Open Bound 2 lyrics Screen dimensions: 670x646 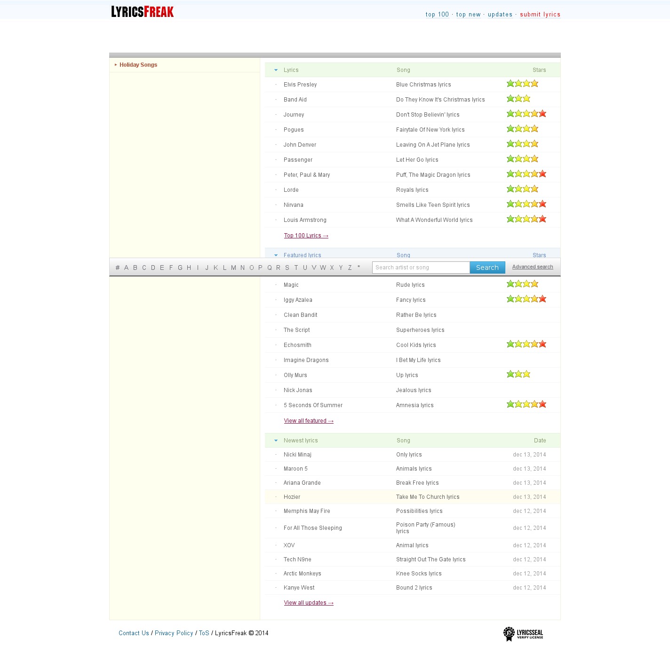click(x=414, y=588)
